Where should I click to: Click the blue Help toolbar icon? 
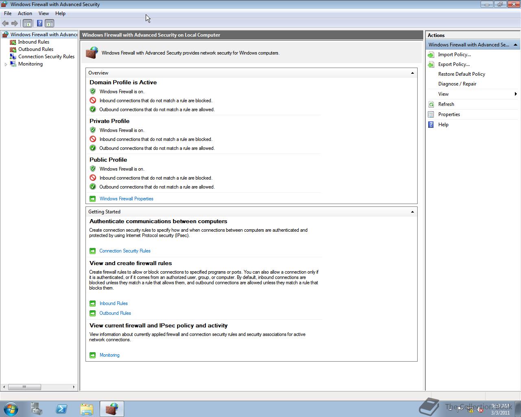click(x=39, y=23)
